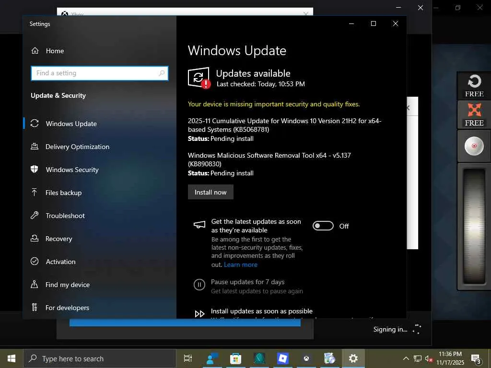Open the Windows Start menu
The height and width of the screenshot is (368, 491).
12,358
